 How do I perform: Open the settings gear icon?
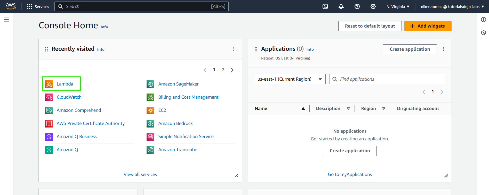pos(373,6)
